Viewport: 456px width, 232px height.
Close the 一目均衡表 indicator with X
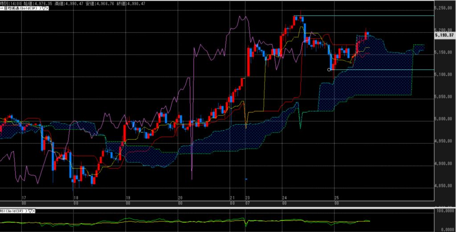pos(46,8)
